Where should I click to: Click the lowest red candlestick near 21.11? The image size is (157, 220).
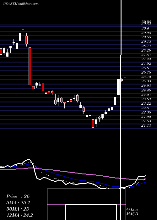pyautogui.click(x=93, y=124)
